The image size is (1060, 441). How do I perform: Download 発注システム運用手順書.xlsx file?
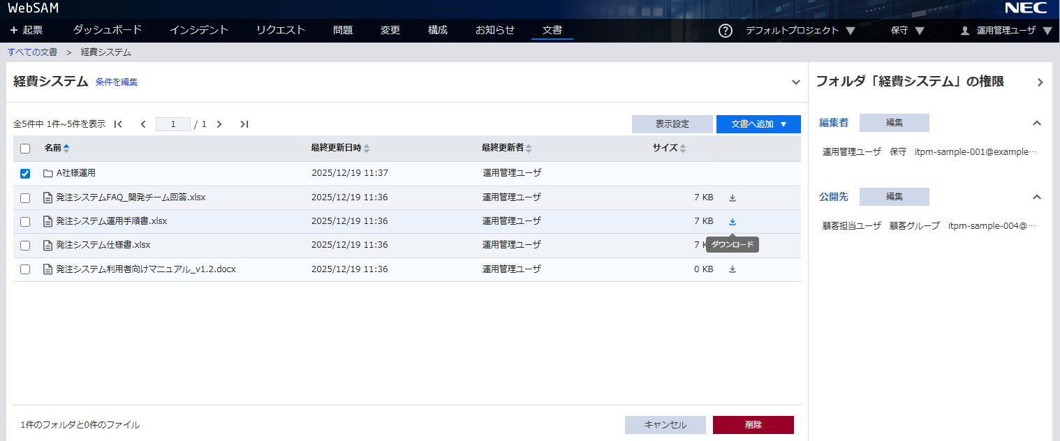pyautogui.click(x=733, y=222)
